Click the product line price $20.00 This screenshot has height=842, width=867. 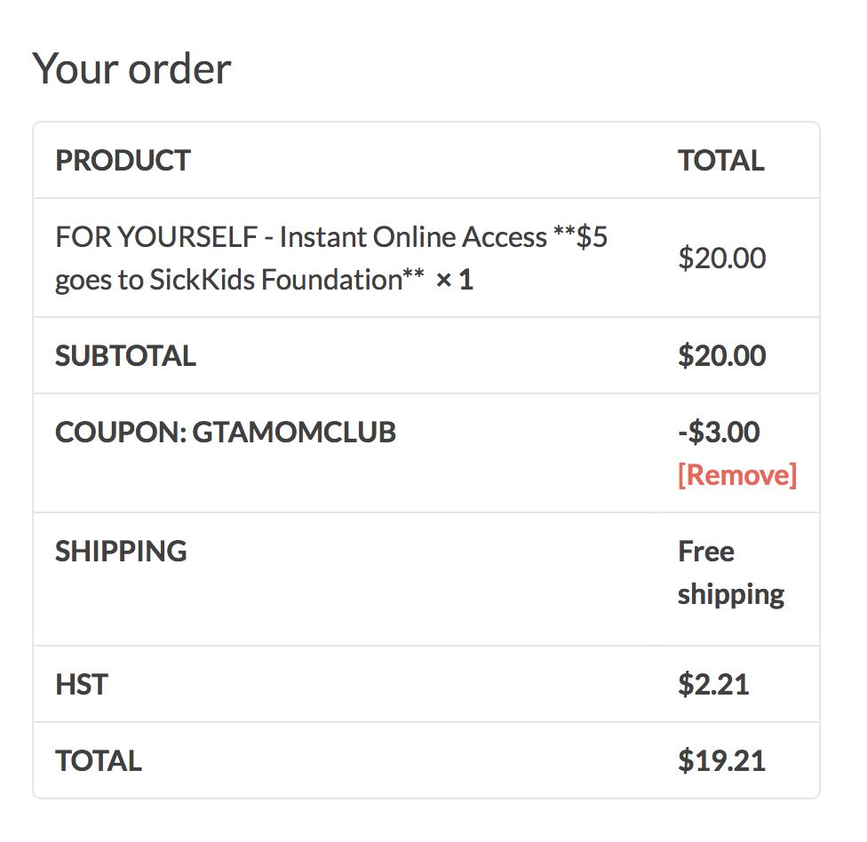point(722,258)
